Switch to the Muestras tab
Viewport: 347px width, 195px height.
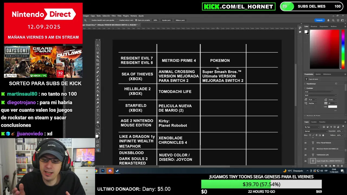point(314,27)
